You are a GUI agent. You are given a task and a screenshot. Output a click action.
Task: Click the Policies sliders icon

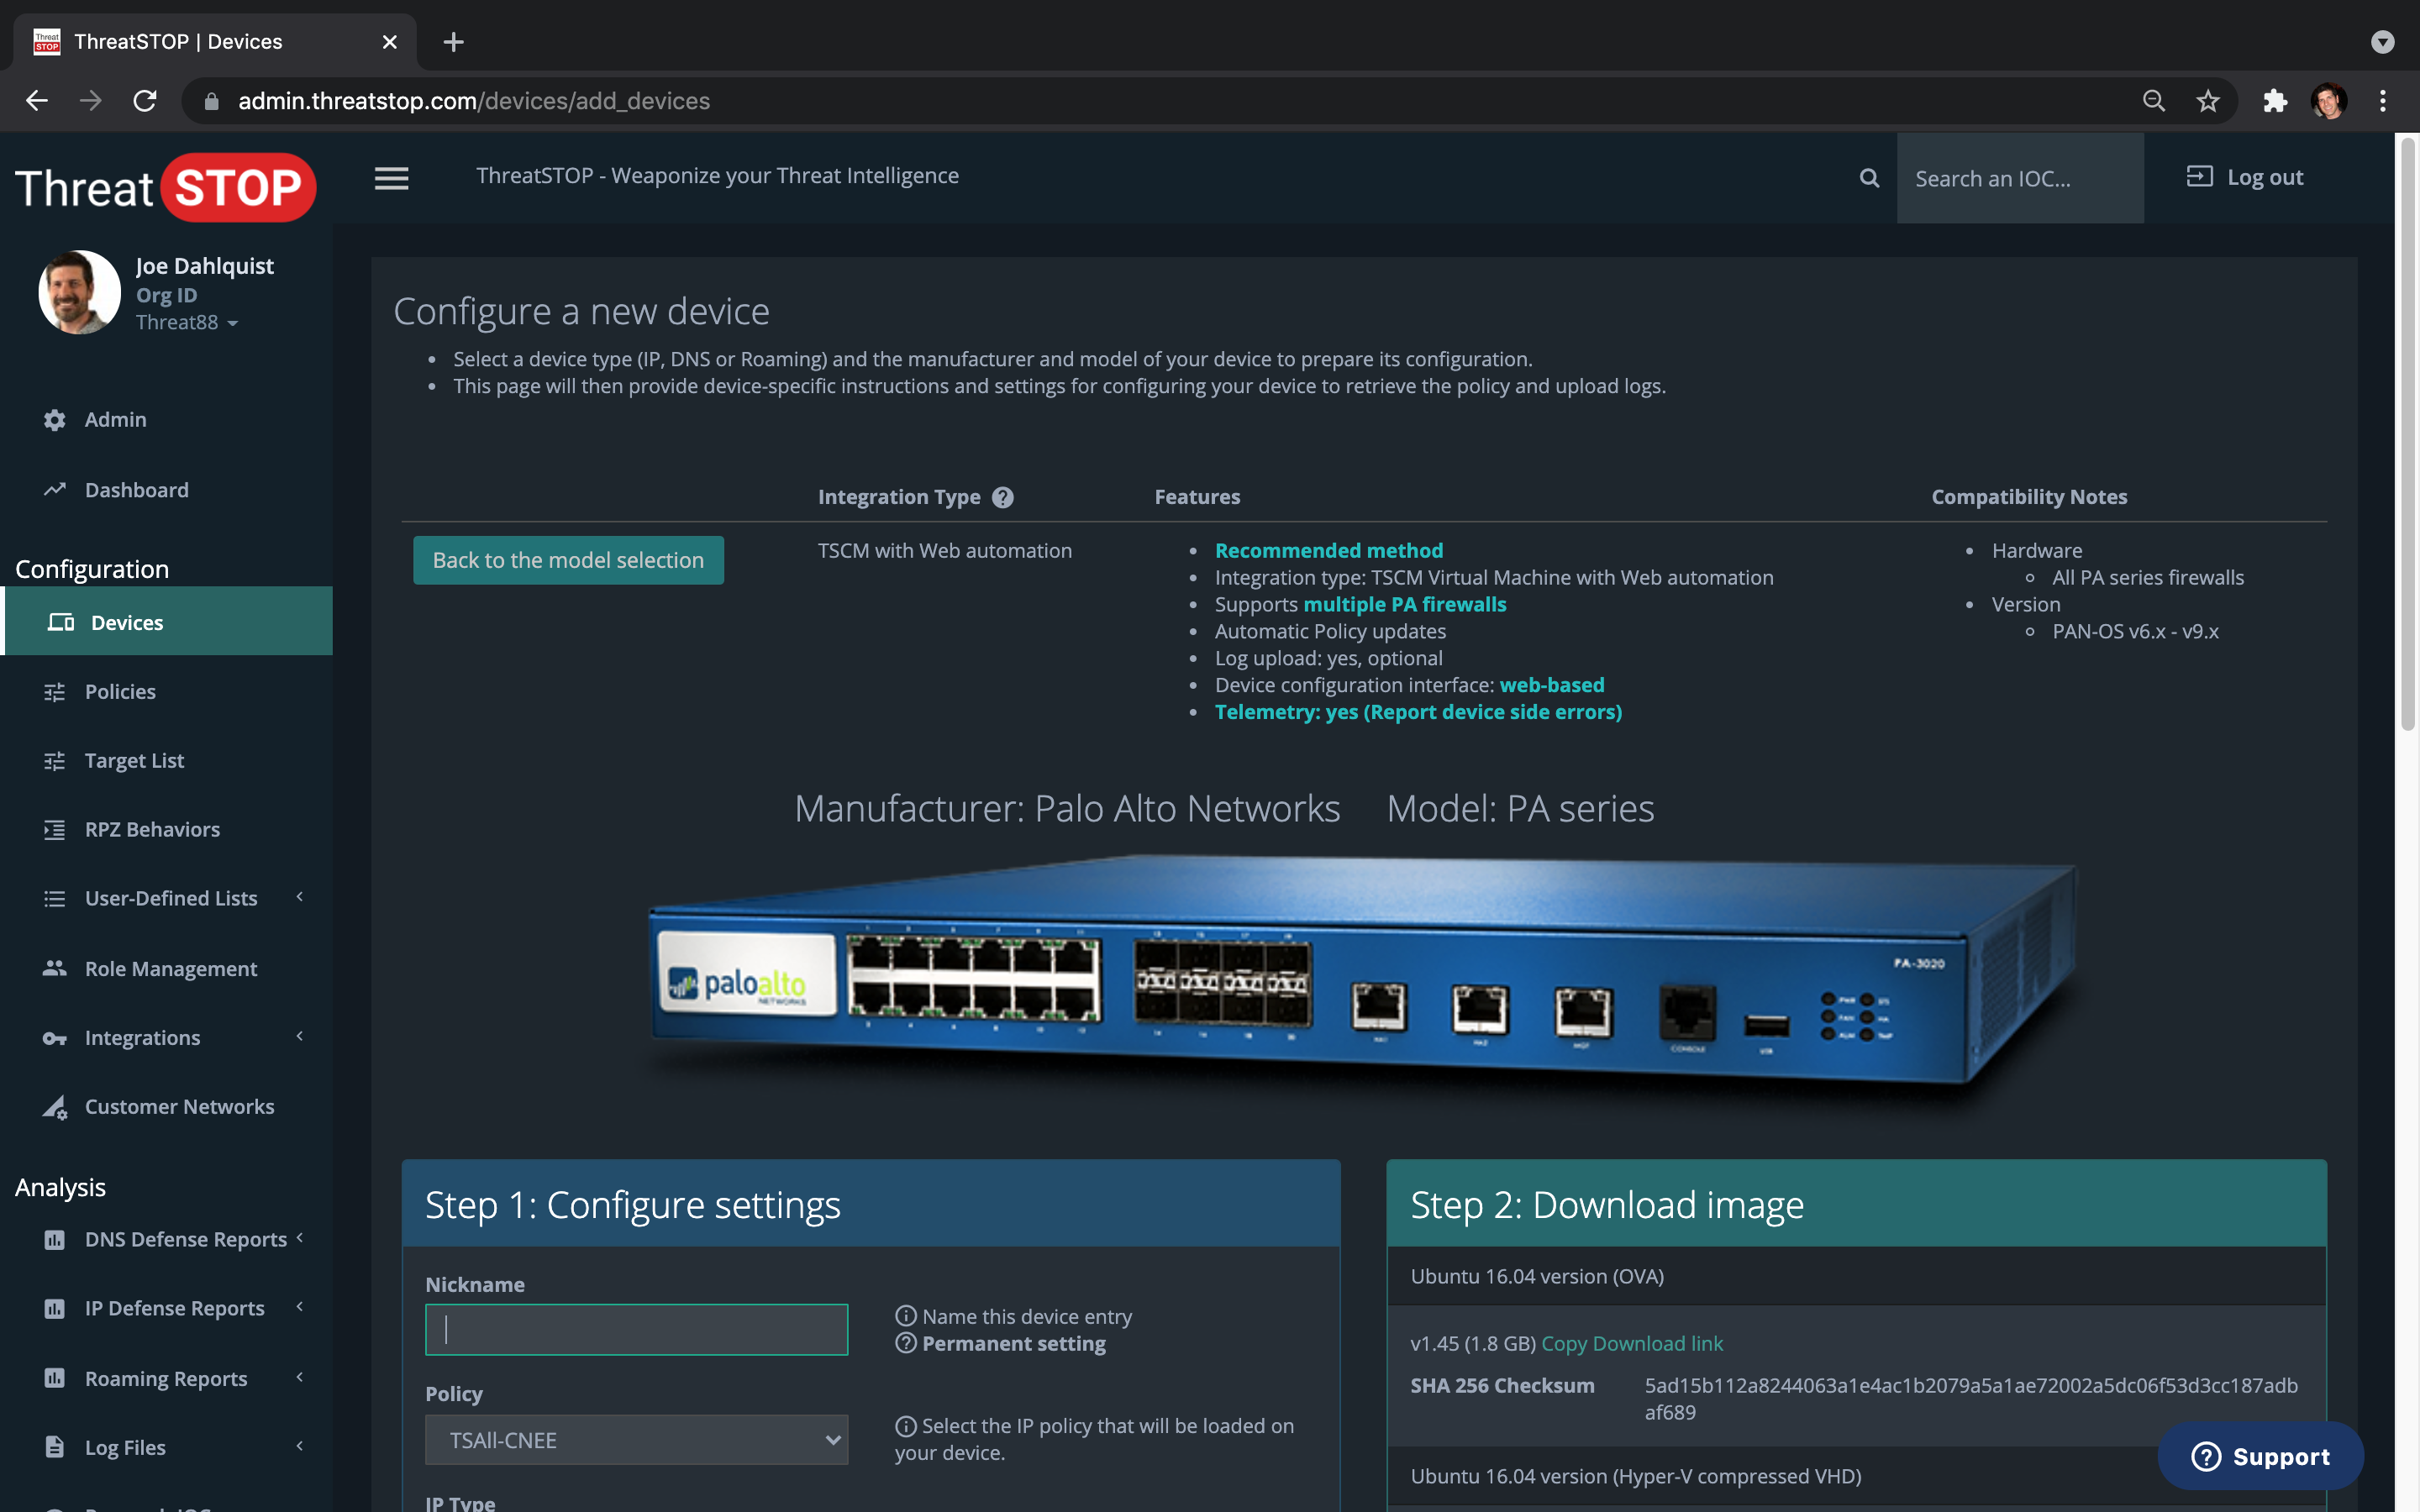pos(55,692)
